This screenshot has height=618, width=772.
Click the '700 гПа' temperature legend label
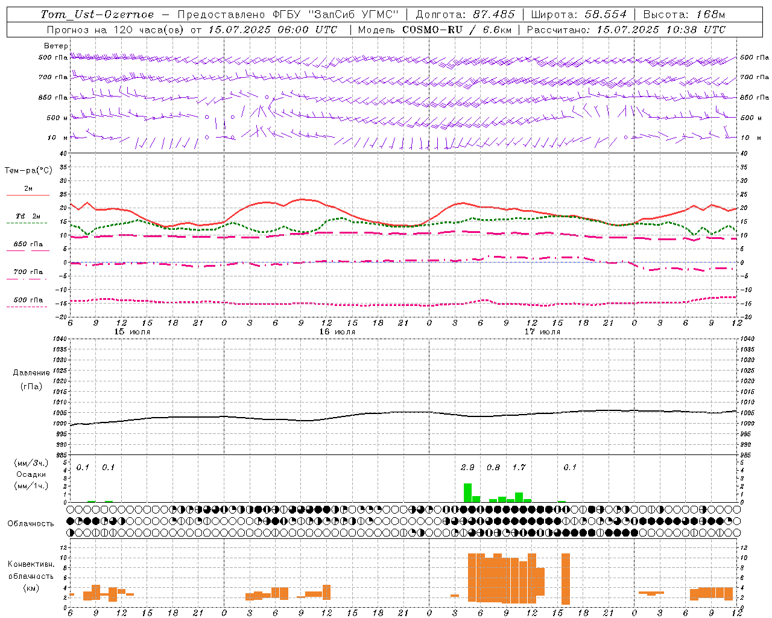click(x=28, y=272)
